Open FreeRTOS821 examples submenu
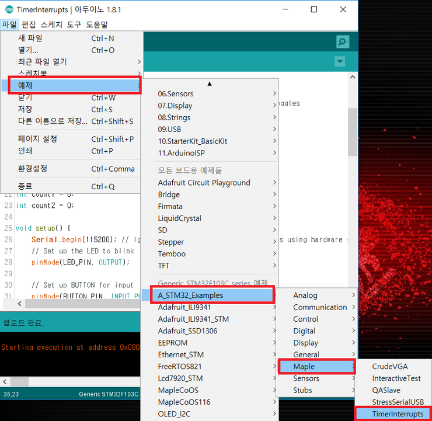The height and width of the screenshot is (421, 432). point(210,367)
